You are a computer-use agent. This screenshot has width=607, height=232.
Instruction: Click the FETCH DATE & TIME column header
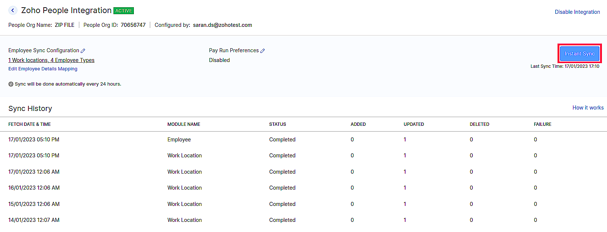29,124
